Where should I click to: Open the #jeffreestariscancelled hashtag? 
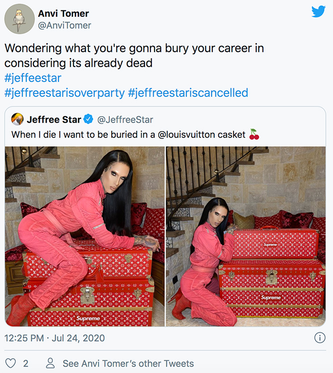(x=188, y=93)
